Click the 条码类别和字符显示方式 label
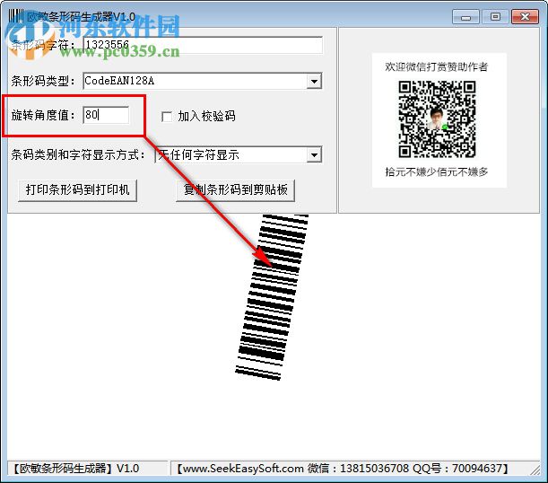The height and width of the screenshot is (483, 548). click(78, 154)
